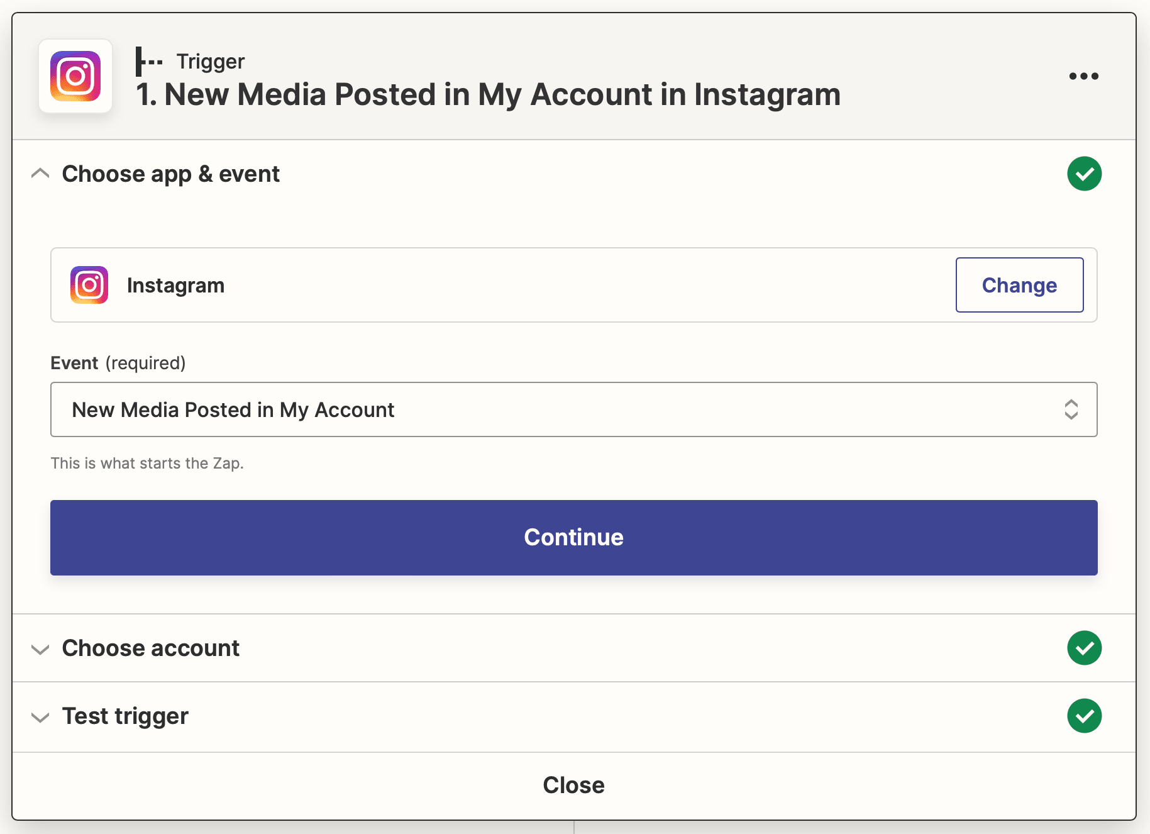Screen dimensions: 1150x834
Task: Click the up-down arrows in the Event field
Action: tap(1073, 409)
